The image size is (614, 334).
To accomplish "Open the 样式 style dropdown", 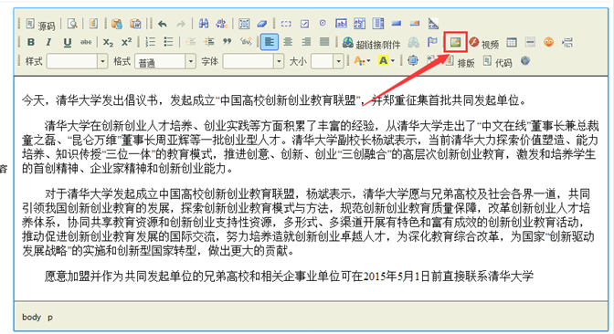I will pyautogui.click(x=77, y=61).
